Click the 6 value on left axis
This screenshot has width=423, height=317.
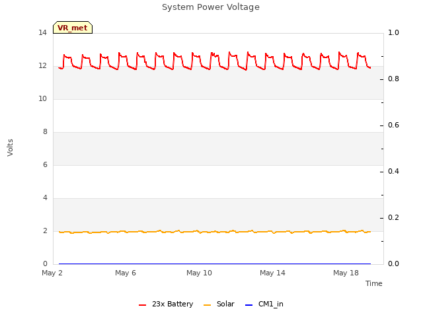[x=45, y=164]
